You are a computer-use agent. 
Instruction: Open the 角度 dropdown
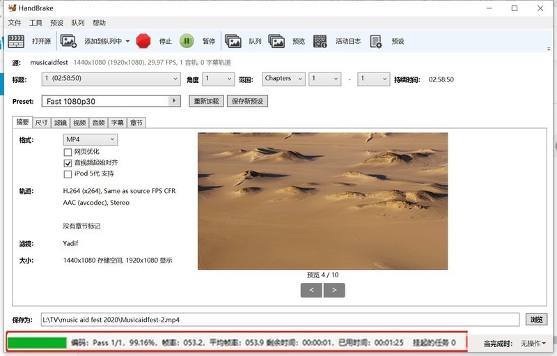[218, 79]
